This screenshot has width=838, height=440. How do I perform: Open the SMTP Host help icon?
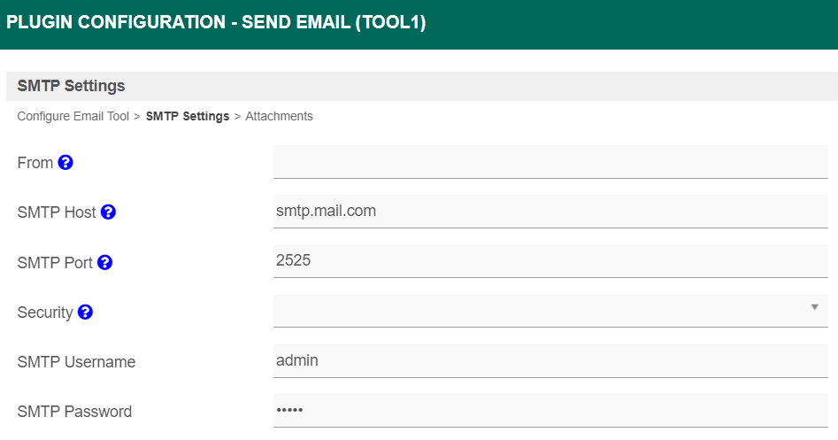tap(108, 212)
